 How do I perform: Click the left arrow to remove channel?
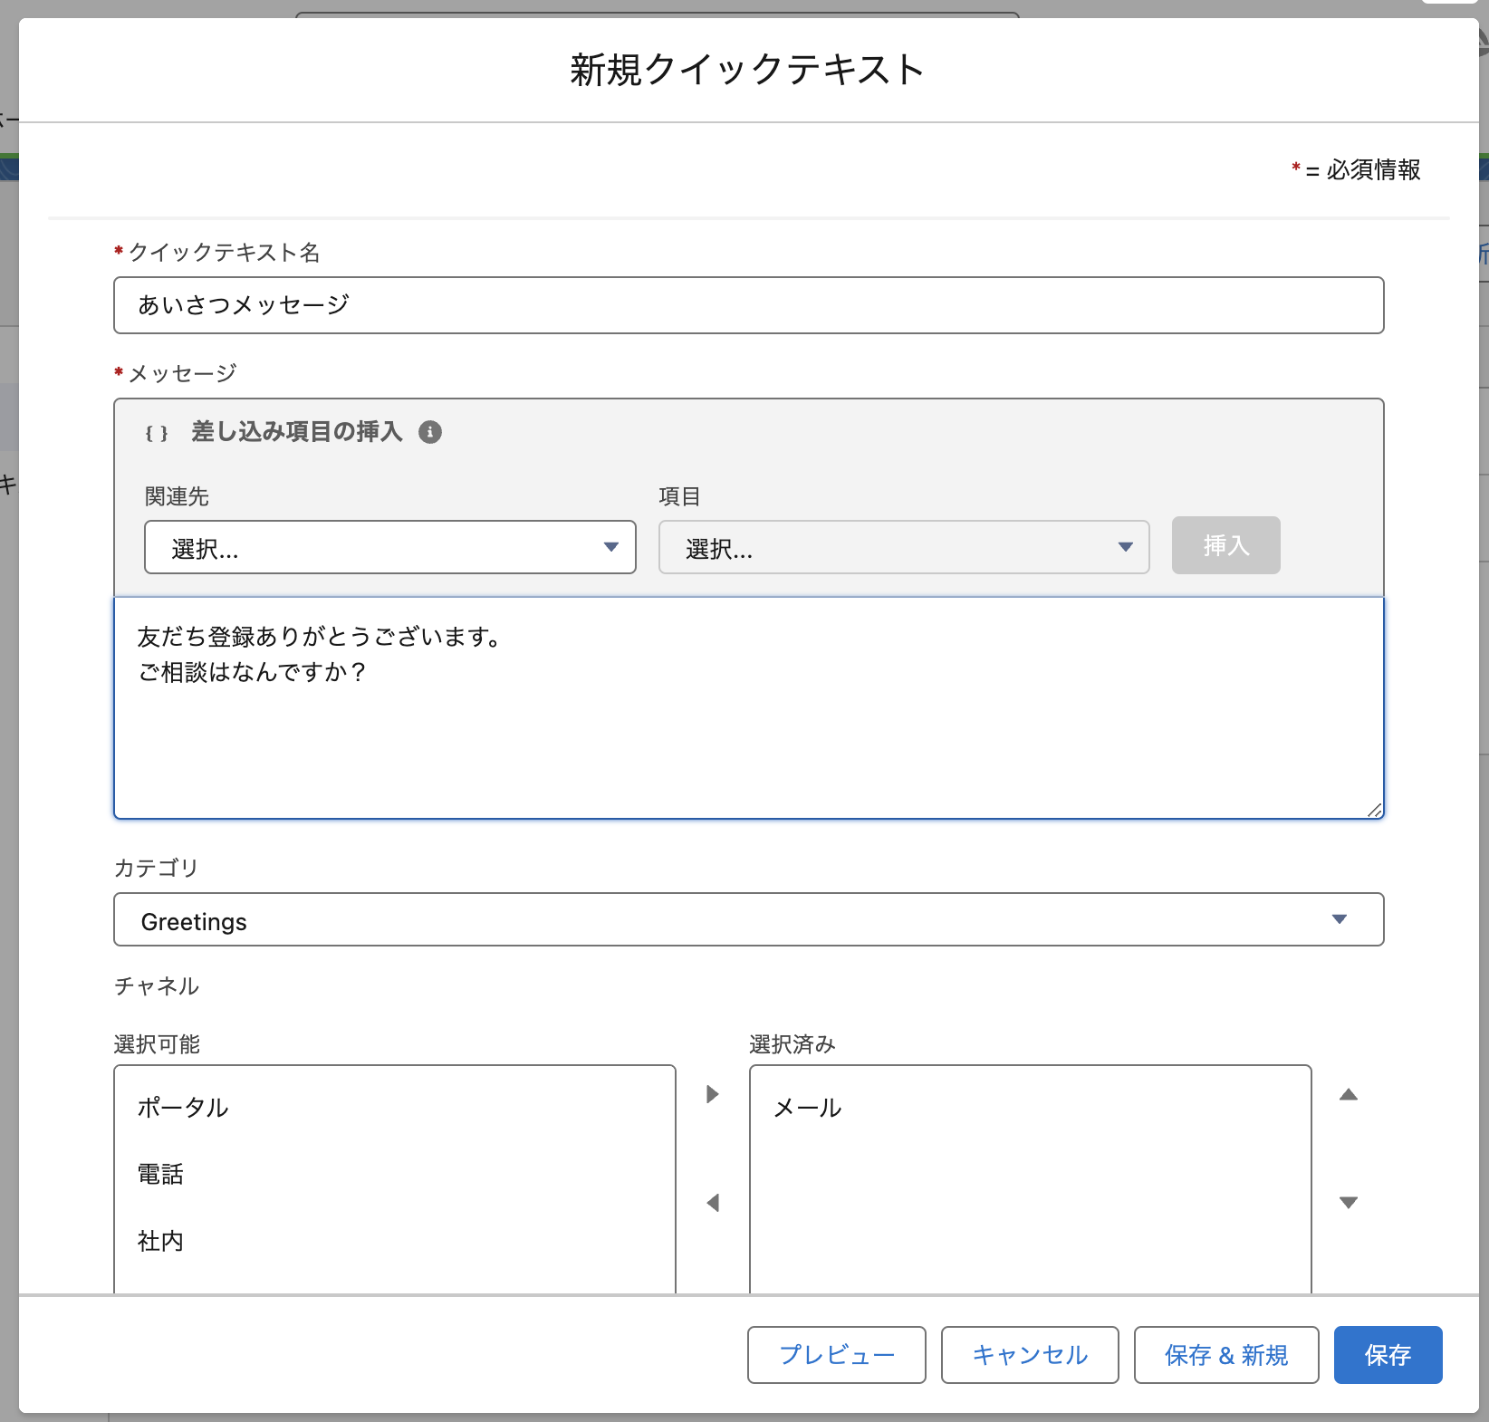point(713,1203)
